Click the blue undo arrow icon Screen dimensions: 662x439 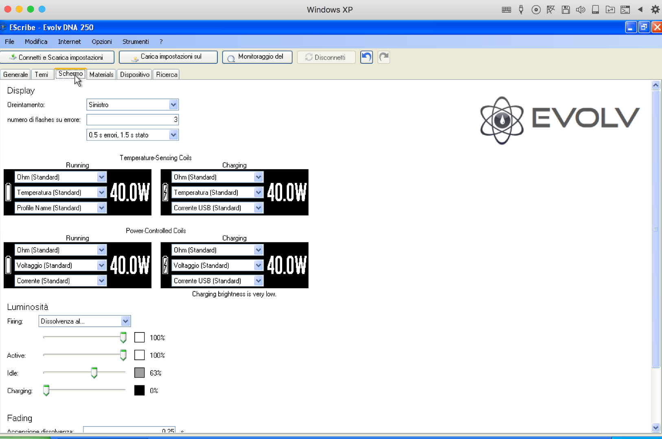[x=366, y=57]
